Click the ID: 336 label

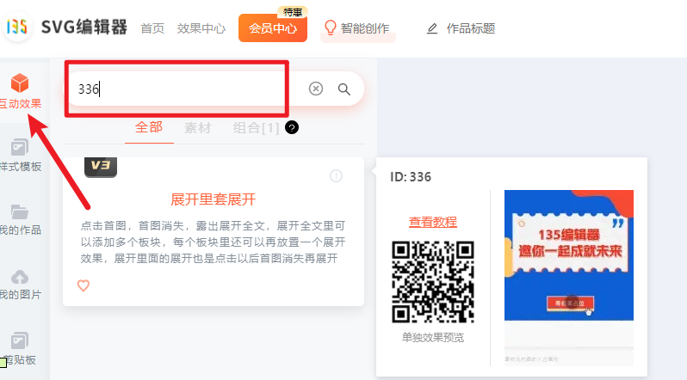[x=411, y=177]
